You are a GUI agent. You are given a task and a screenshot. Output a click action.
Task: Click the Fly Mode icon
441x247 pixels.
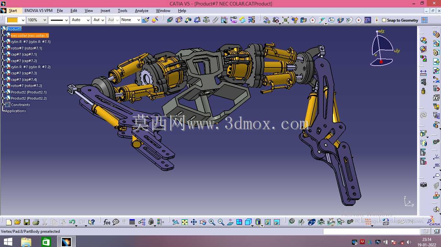[175, 222]
